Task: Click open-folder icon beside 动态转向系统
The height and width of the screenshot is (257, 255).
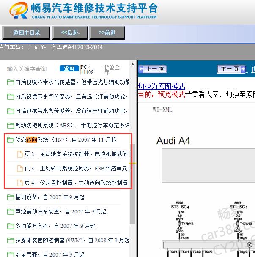Action: click(x=11, y=140)
